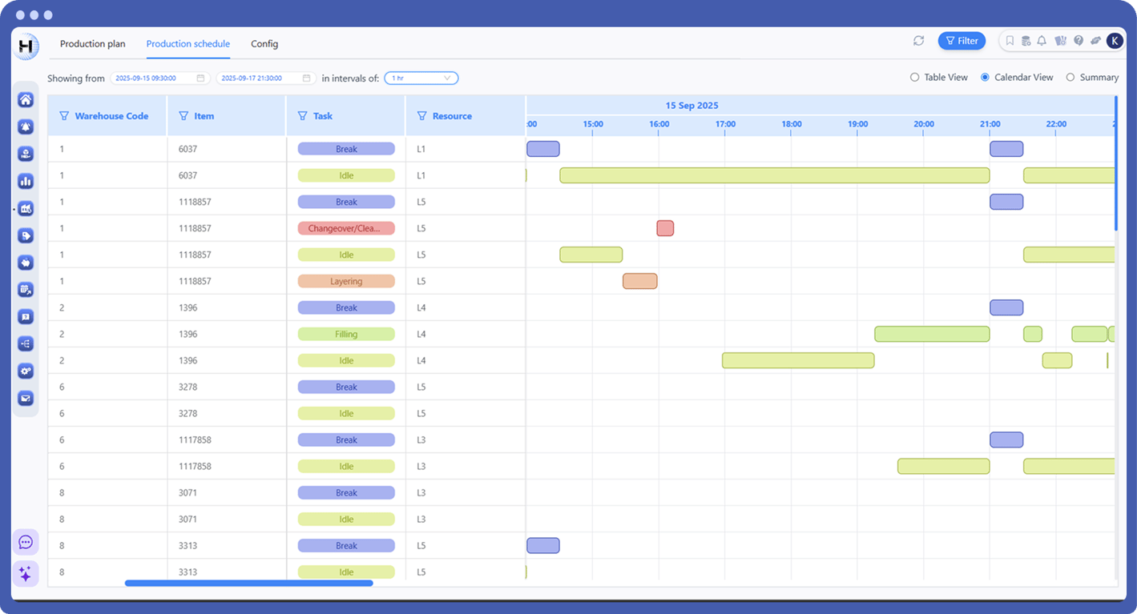The height and width of the screenshot is (614, 1137).
Task: Switch to the Production plan tab
Action: click(93, 44)
